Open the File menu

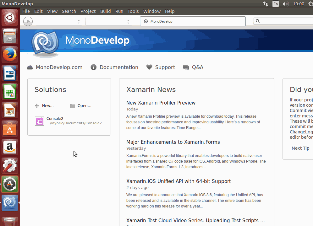point(26,11)
